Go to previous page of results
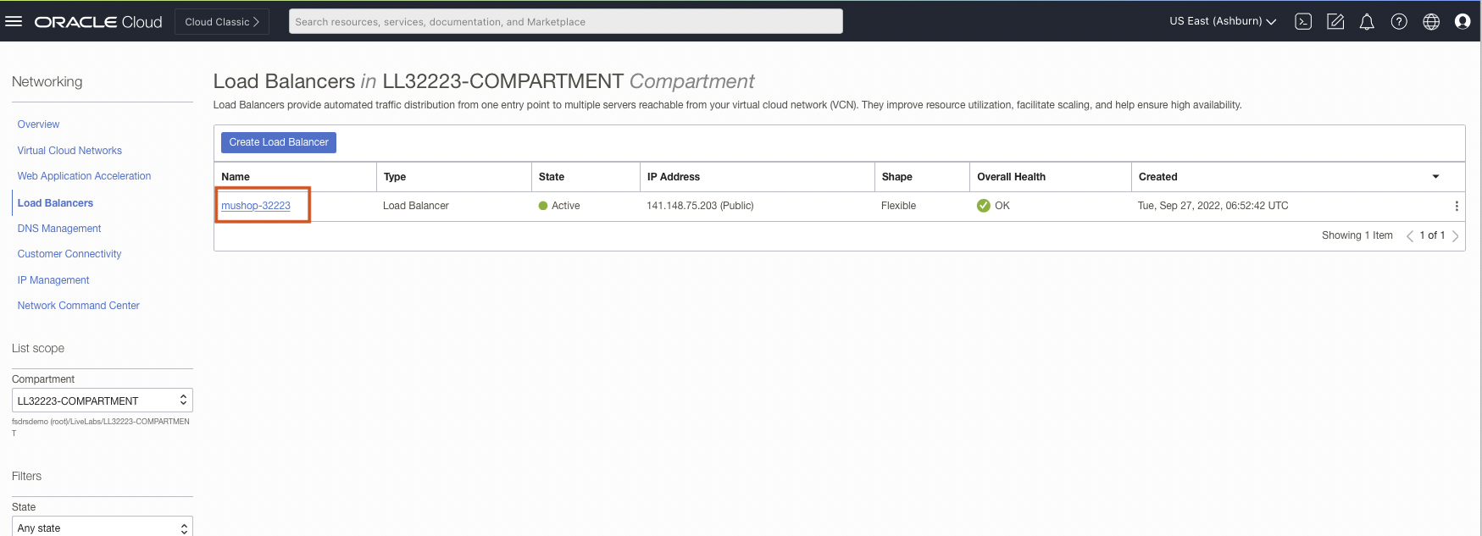The width and height of the screenshot is (1482, 536). click(x=1410, y=236)
